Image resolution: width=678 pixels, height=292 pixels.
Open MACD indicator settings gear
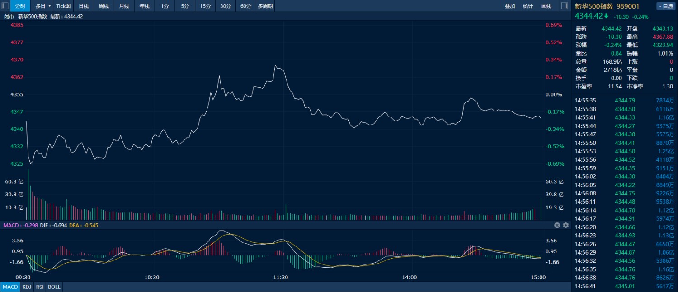pyautogui.click(x=565, y=225)
